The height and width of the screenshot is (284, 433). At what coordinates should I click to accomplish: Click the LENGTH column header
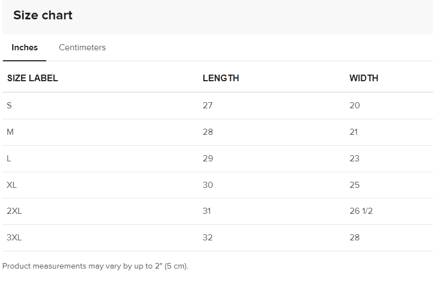click(x=221, y=78)
